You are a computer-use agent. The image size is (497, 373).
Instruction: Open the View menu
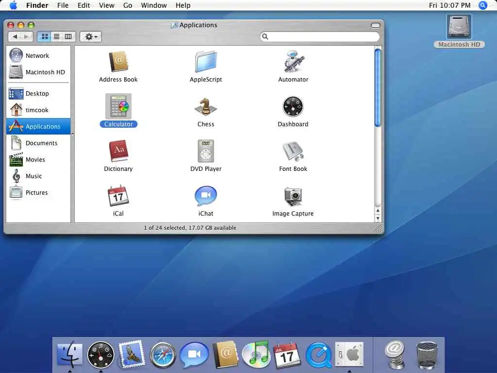click(106, 5)
